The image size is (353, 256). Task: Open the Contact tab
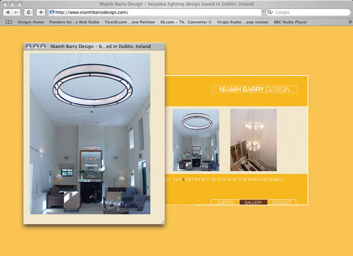pyautogui.click(x=282, y=202)
